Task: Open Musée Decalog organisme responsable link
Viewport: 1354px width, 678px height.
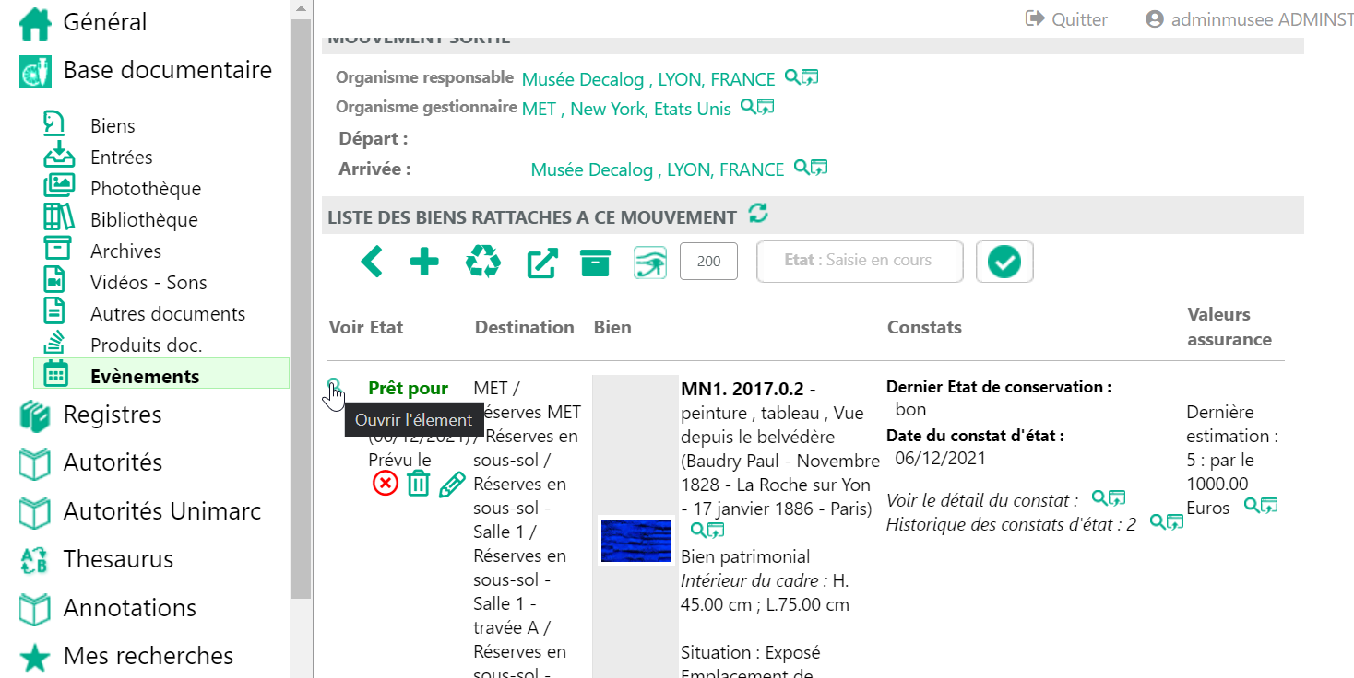Action: (x=648, y=79)
